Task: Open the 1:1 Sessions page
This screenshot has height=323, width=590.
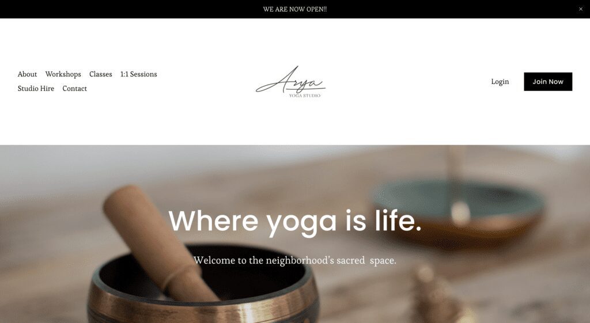Action: (x=138, y=74)
